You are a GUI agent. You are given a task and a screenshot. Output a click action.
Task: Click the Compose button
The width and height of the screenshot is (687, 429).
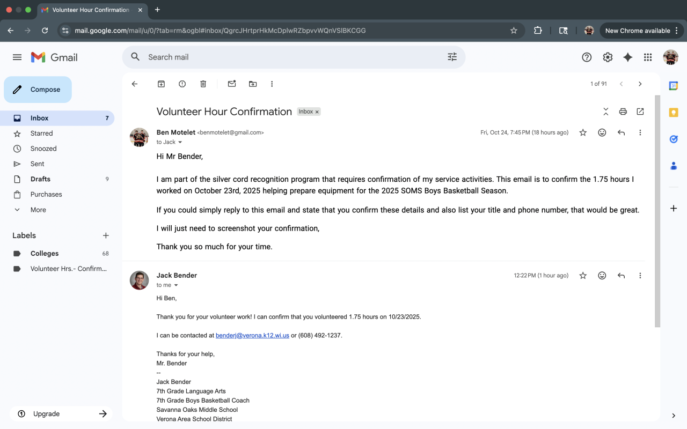[x=38, y=90]
